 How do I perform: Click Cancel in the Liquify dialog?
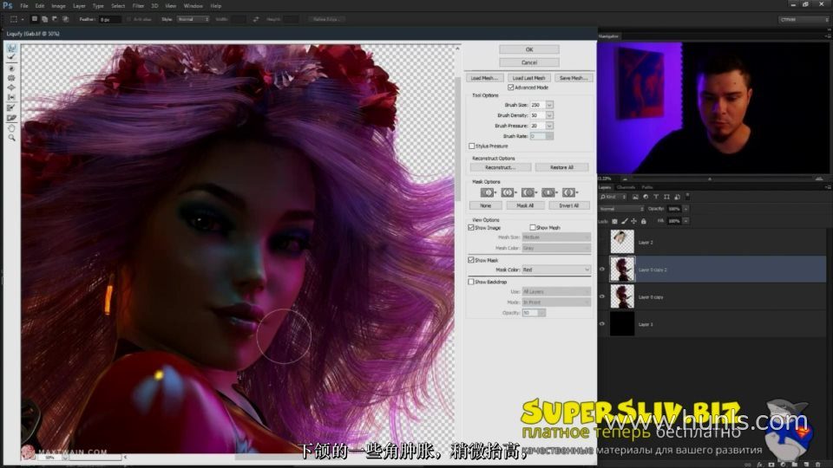[x=529, y=62]
